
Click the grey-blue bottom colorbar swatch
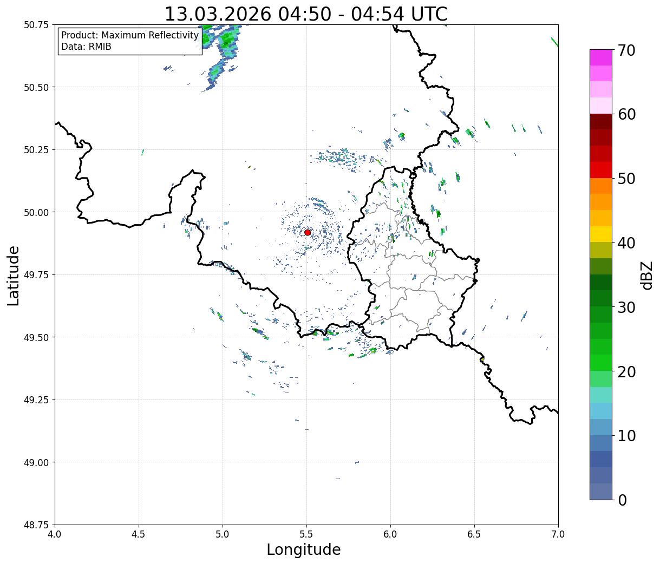601,491
